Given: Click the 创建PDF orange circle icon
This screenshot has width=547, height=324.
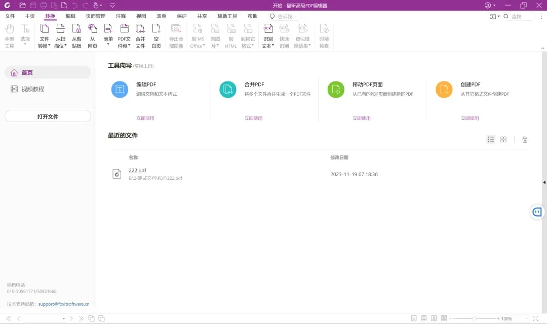Looking at the screenshot, I should point(444,89).
